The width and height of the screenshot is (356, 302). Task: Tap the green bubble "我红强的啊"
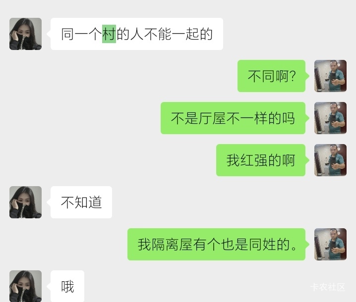click(261, 160)
